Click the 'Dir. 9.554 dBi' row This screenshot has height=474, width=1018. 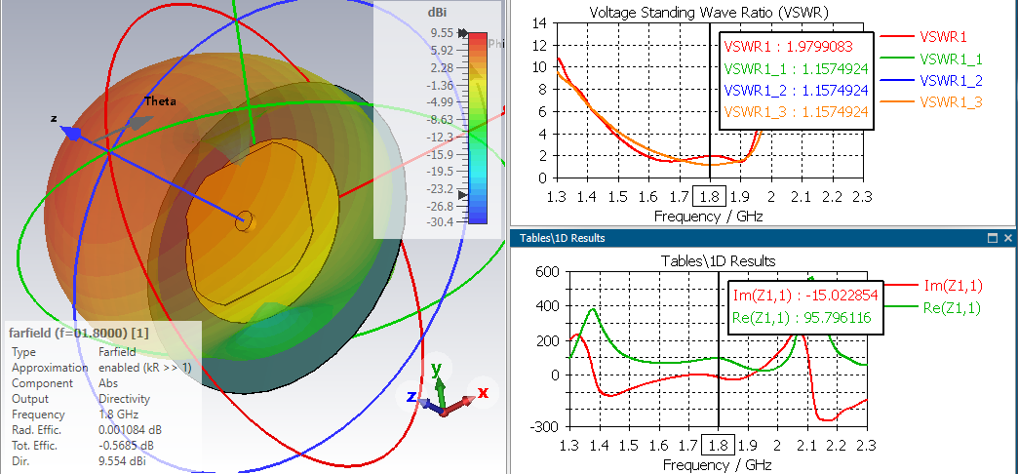coord(79,462)
